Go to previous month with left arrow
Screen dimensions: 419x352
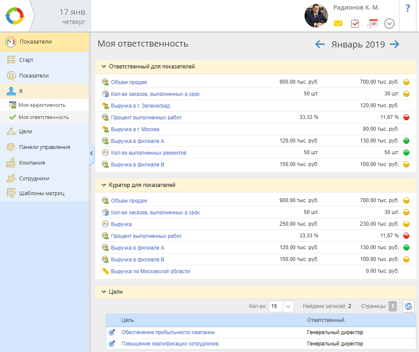coord(320,44)
